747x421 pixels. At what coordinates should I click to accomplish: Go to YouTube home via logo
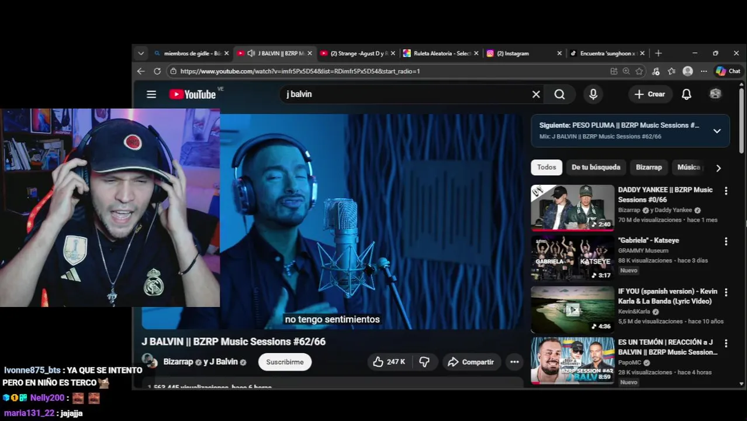click(x=192, y=94)
